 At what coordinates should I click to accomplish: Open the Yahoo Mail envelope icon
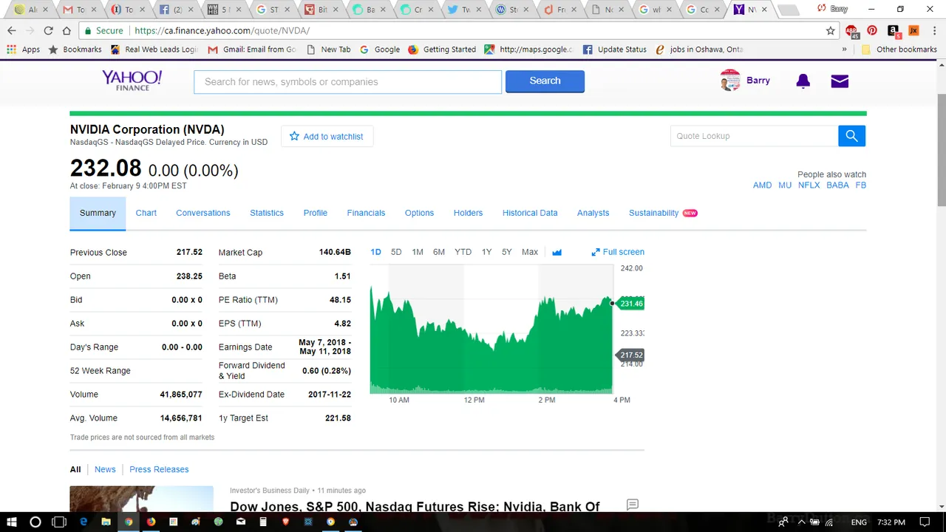840,81
